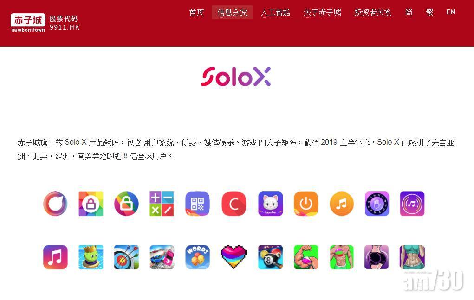Viewport: 474px width, 300px height.
Task: Click the Words balloon game icon
Action: click(x=197, y=257)
